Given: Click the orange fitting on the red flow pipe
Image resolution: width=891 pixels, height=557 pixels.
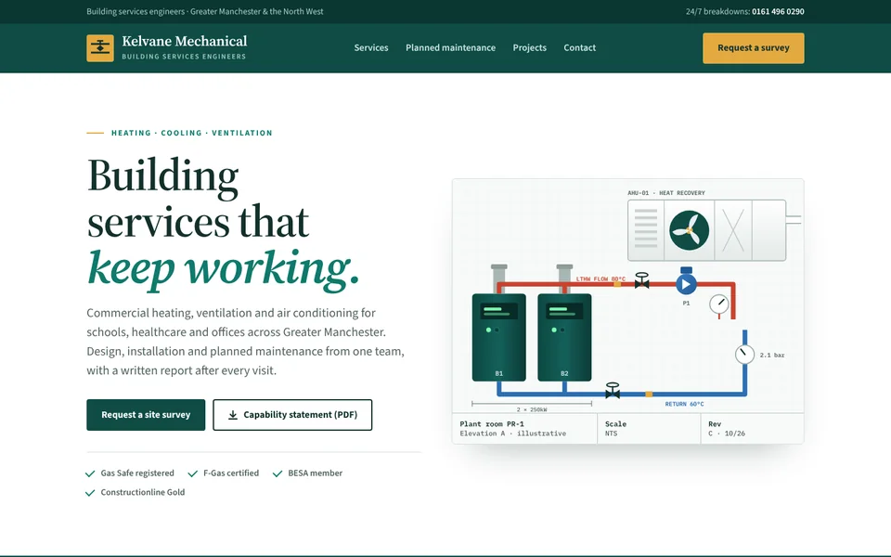Looking at the screenshot, I should pos(617,284).
